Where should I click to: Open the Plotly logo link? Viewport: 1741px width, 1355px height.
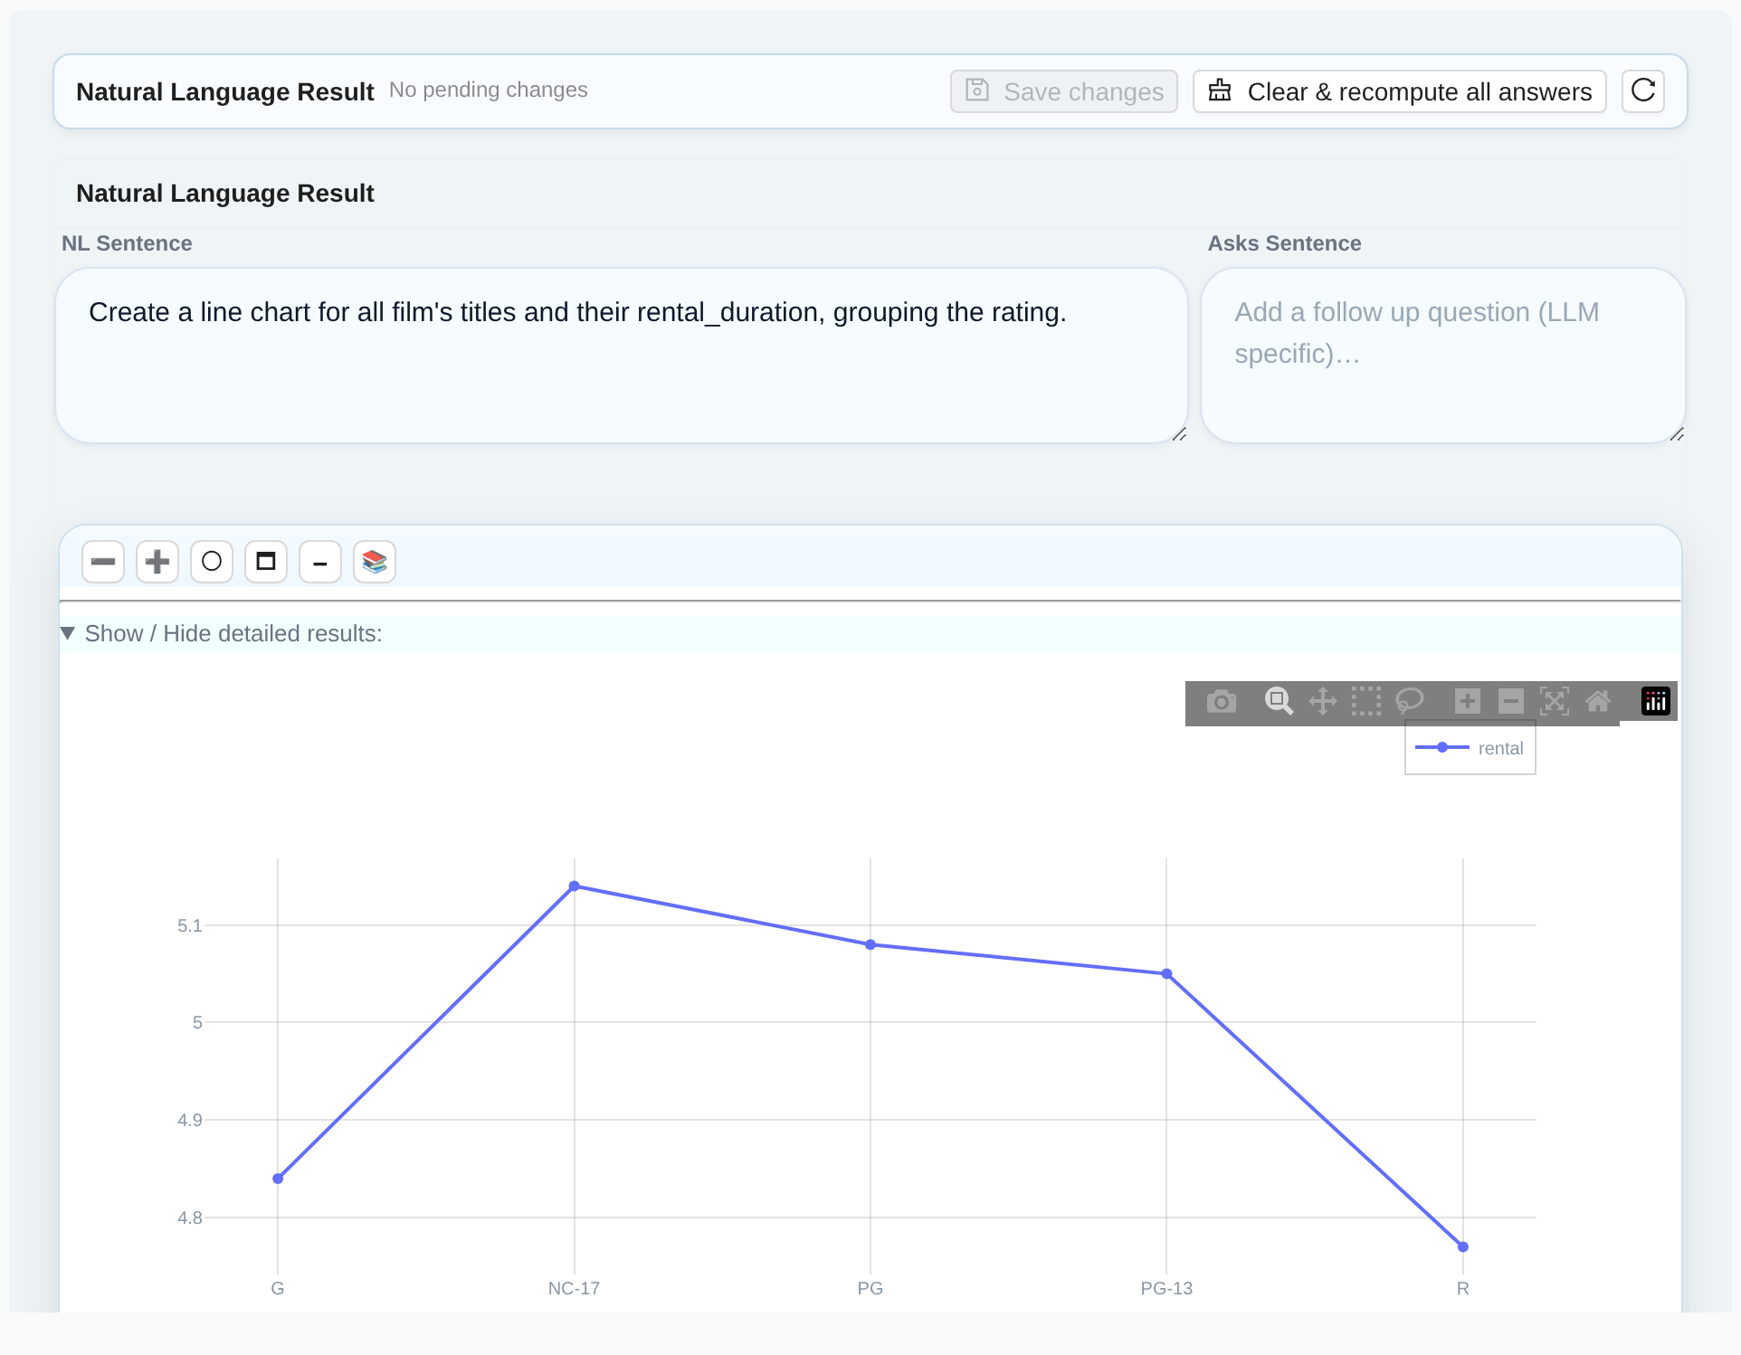(1656, 701)
